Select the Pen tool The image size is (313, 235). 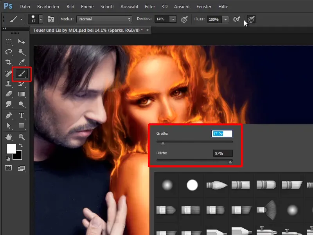click(9, 116)
